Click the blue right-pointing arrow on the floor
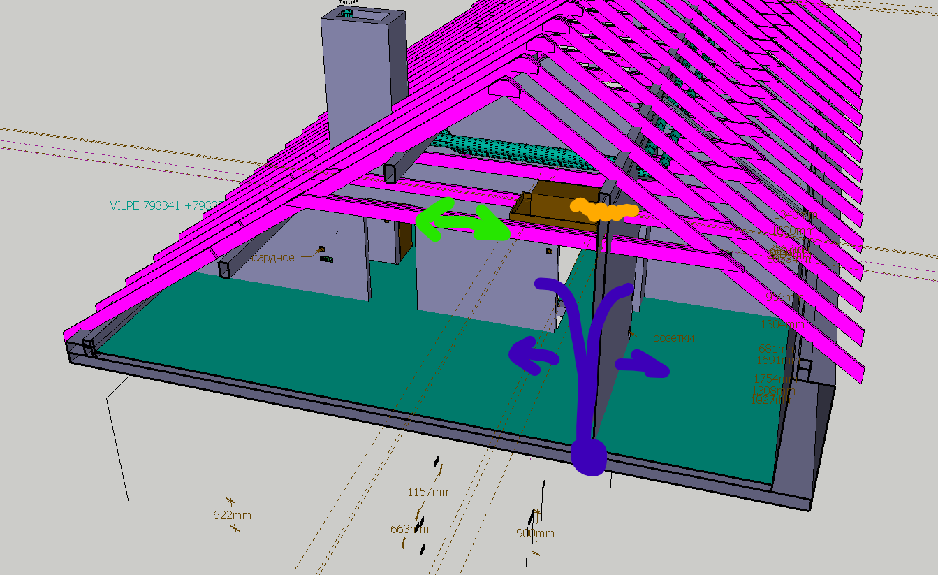938x575 pixels. click(x=643, y=364)
